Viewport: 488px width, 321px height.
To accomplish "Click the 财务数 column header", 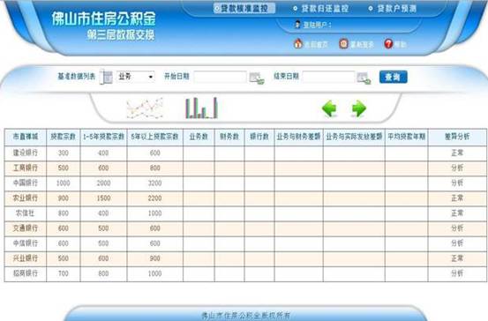I will click(229, 137).
